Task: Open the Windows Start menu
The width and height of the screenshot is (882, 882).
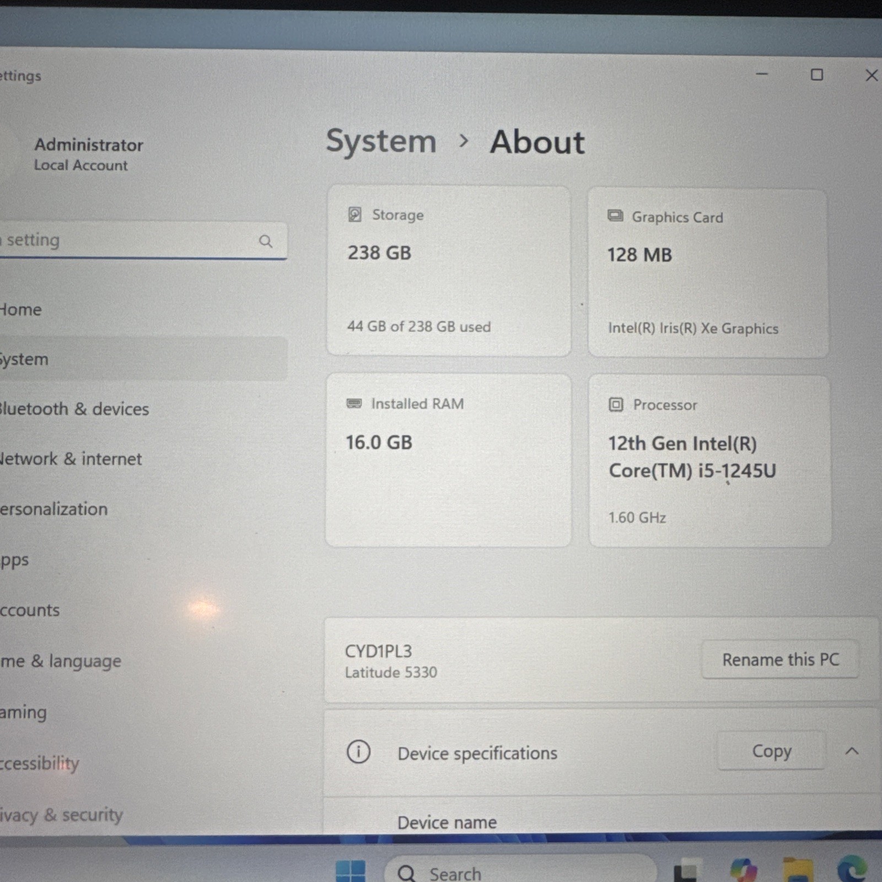Action: click(x=351, y=871)
